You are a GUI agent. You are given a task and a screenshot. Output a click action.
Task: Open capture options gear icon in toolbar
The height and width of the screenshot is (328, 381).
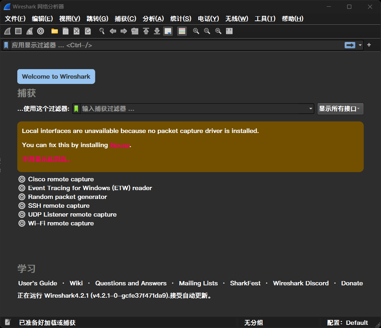point(41,31)
